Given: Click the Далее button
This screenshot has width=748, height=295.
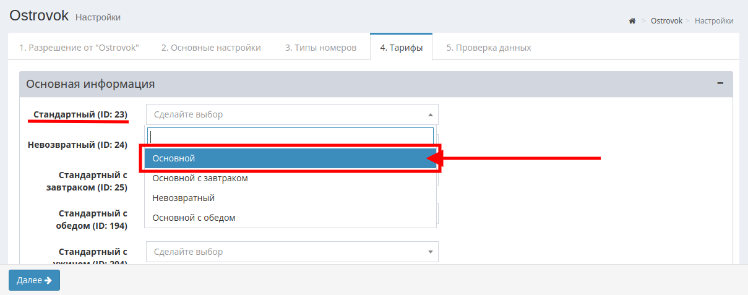Looking at the screenshot, I should (34, 280).
